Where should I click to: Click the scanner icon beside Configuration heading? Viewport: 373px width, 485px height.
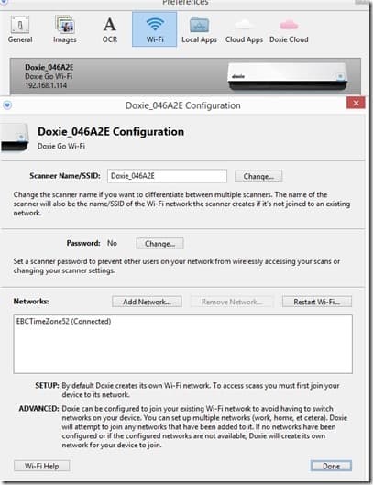15,138
